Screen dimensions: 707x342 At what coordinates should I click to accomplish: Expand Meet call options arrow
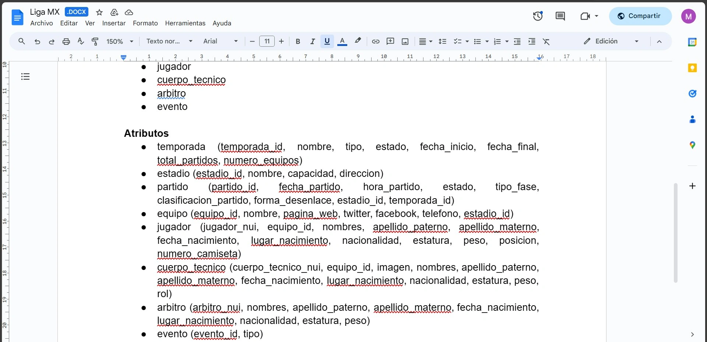point(597,16)
